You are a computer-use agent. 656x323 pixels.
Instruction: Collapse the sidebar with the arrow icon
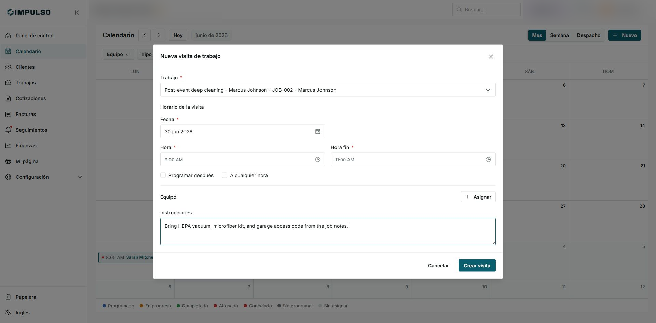pyautogui.click(x=77, y=13)
